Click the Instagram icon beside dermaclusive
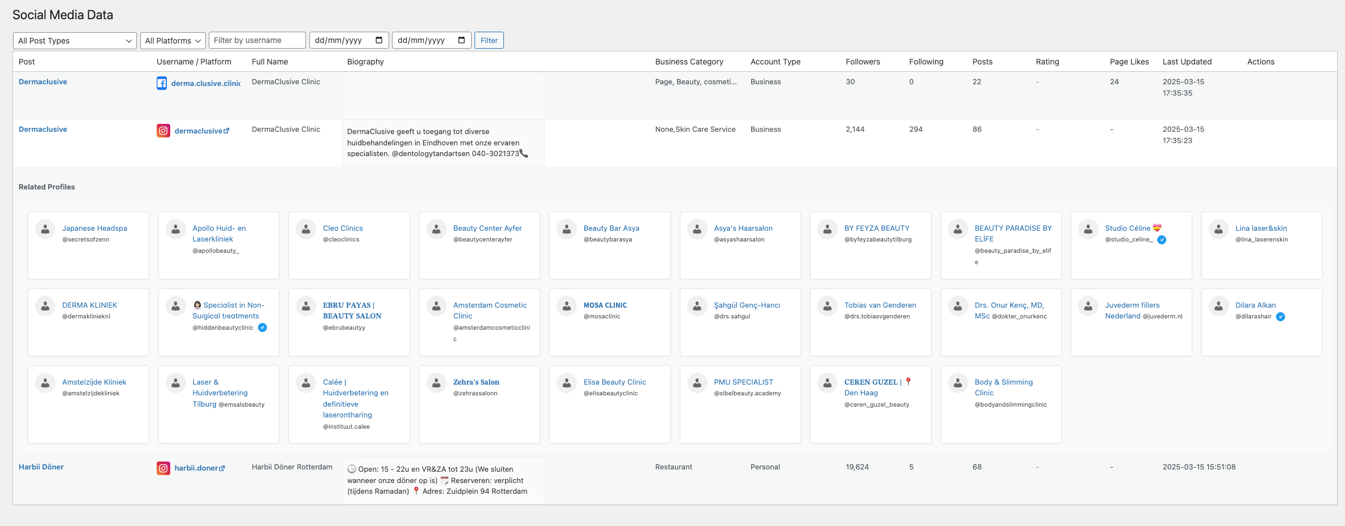The image size is (1345, 526). pyautogui.click(x=163, y=131)
